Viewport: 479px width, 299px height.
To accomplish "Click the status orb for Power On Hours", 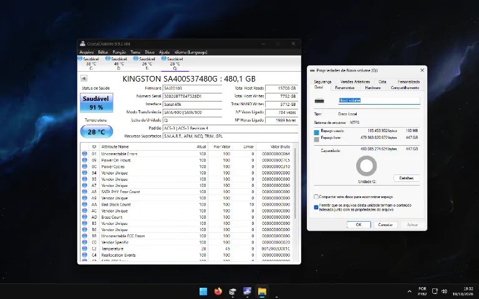I will (x=85, y=160).
